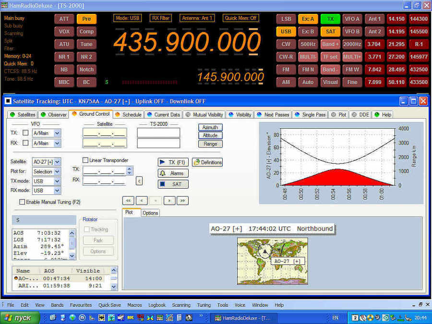Open the TX VFO A/Main dropdown

[57, 133]
